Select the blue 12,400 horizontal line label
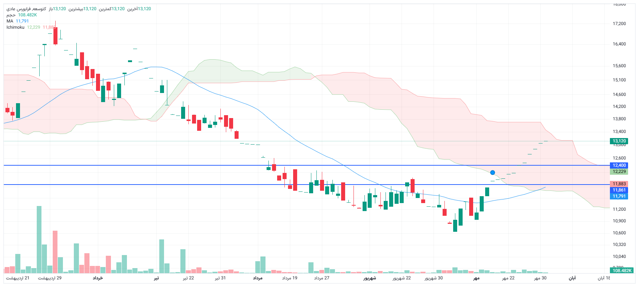 coord(619,165)
